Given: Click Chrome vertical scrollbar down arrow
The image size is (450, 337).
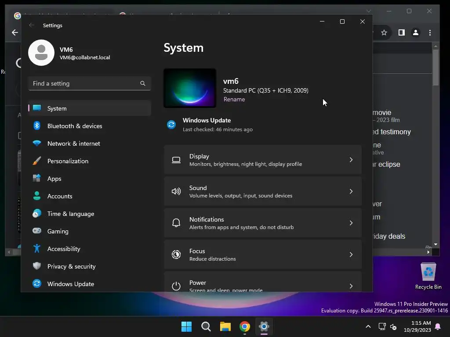Looking at the screenshot, I should click(x=435, y=244).
